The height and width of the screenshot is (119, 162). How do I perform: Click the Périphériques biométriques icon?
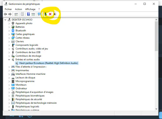coord(13,96)
